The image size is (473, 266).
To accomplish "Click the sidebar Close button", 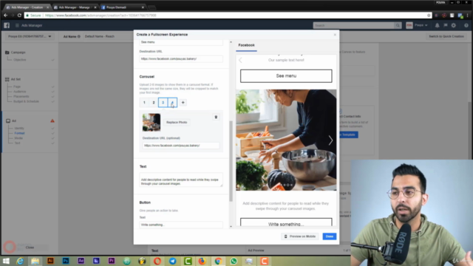I will click(x=30, y=248).
